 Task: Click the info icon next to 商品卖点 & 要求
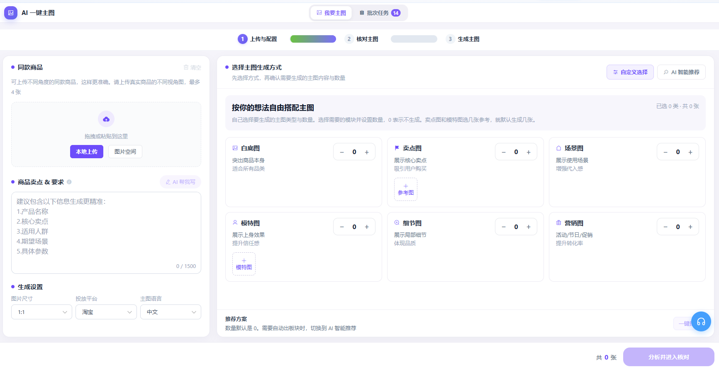(x=69, y=182)
